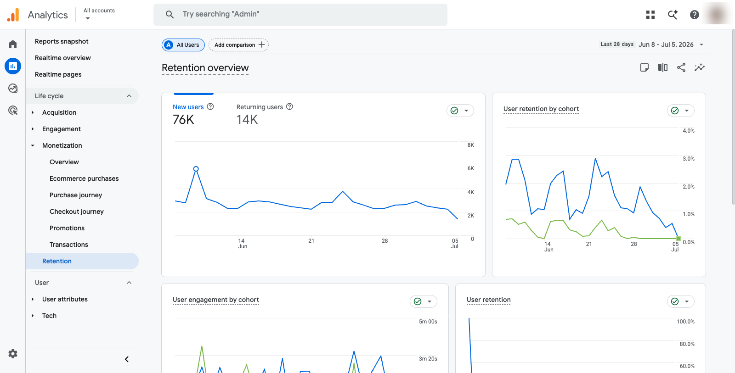Open the Explore icon in left rail
735x373 pixels.
tap(13, 88)
